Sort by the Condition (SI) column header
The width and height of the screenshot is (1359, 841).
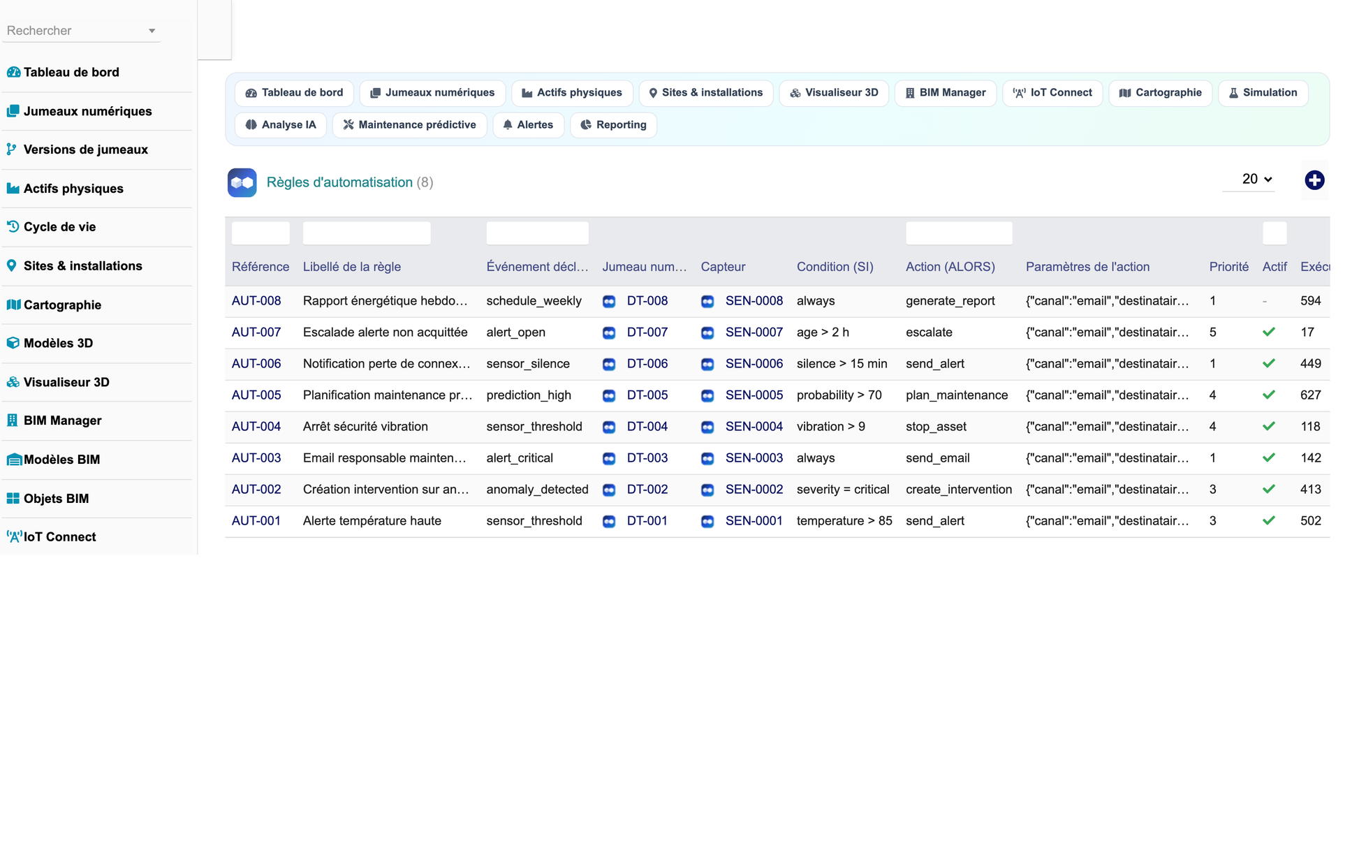835,267
